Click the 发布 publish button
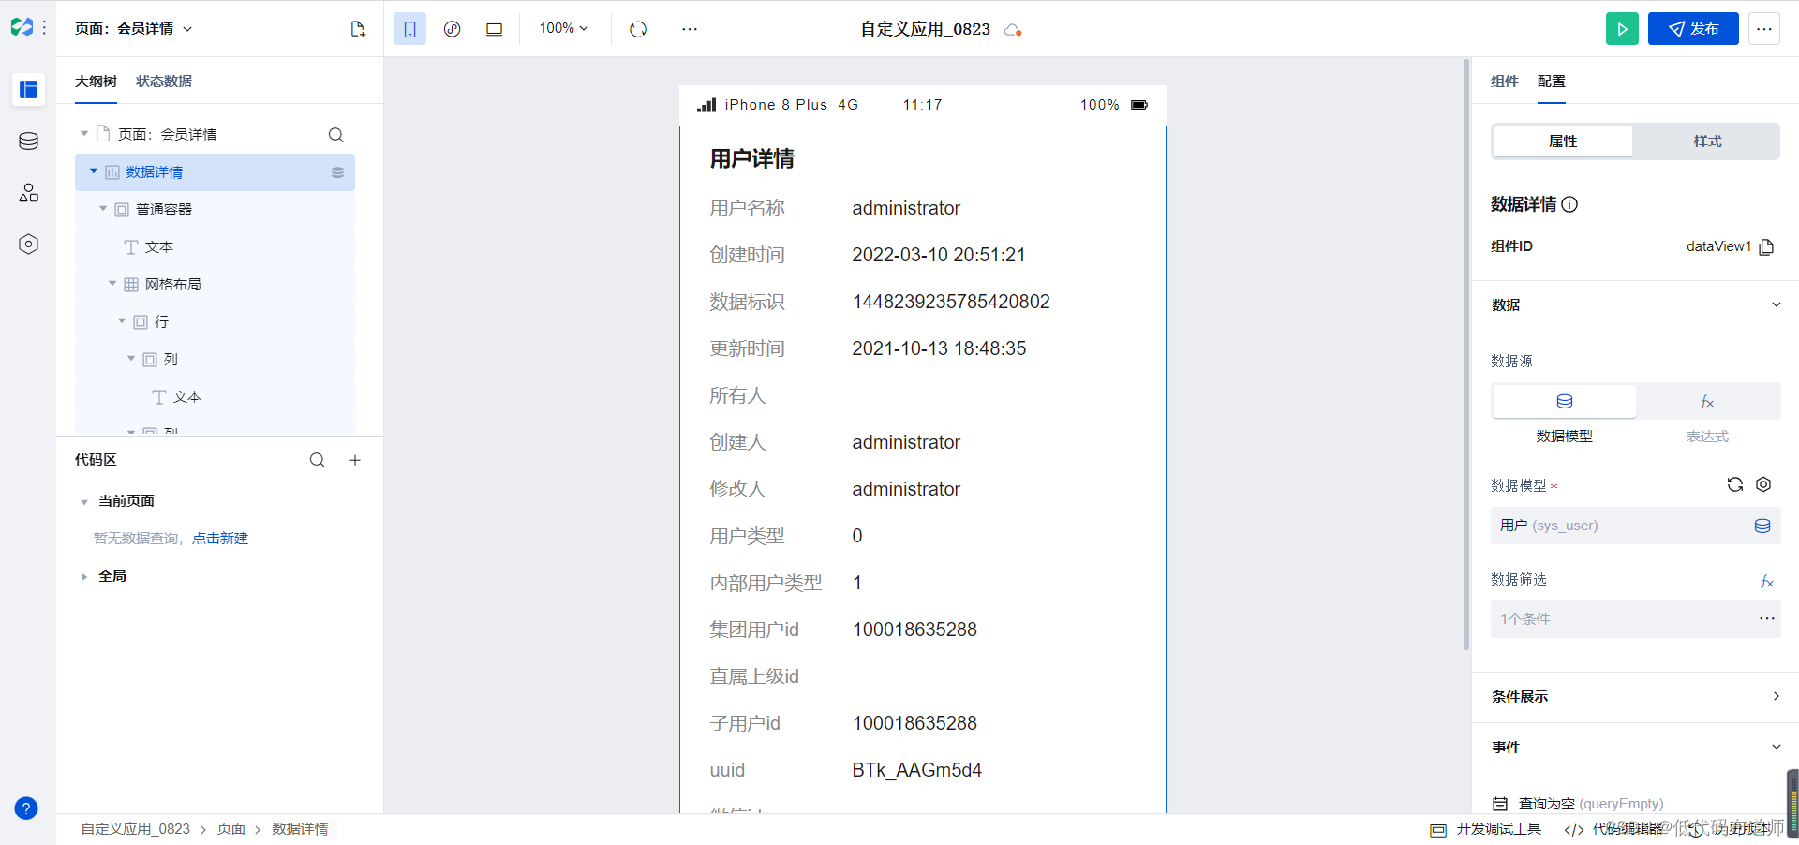This screenshot has height=845, width=1799. [1693, 29]
